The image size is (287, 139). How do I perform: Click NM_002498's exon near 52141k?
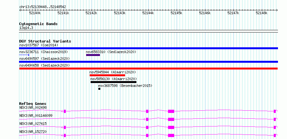pos(64,111)
